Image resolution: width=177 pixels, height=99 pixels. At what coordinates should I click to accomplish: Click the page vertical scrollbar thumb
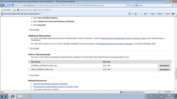click(176, 73)
